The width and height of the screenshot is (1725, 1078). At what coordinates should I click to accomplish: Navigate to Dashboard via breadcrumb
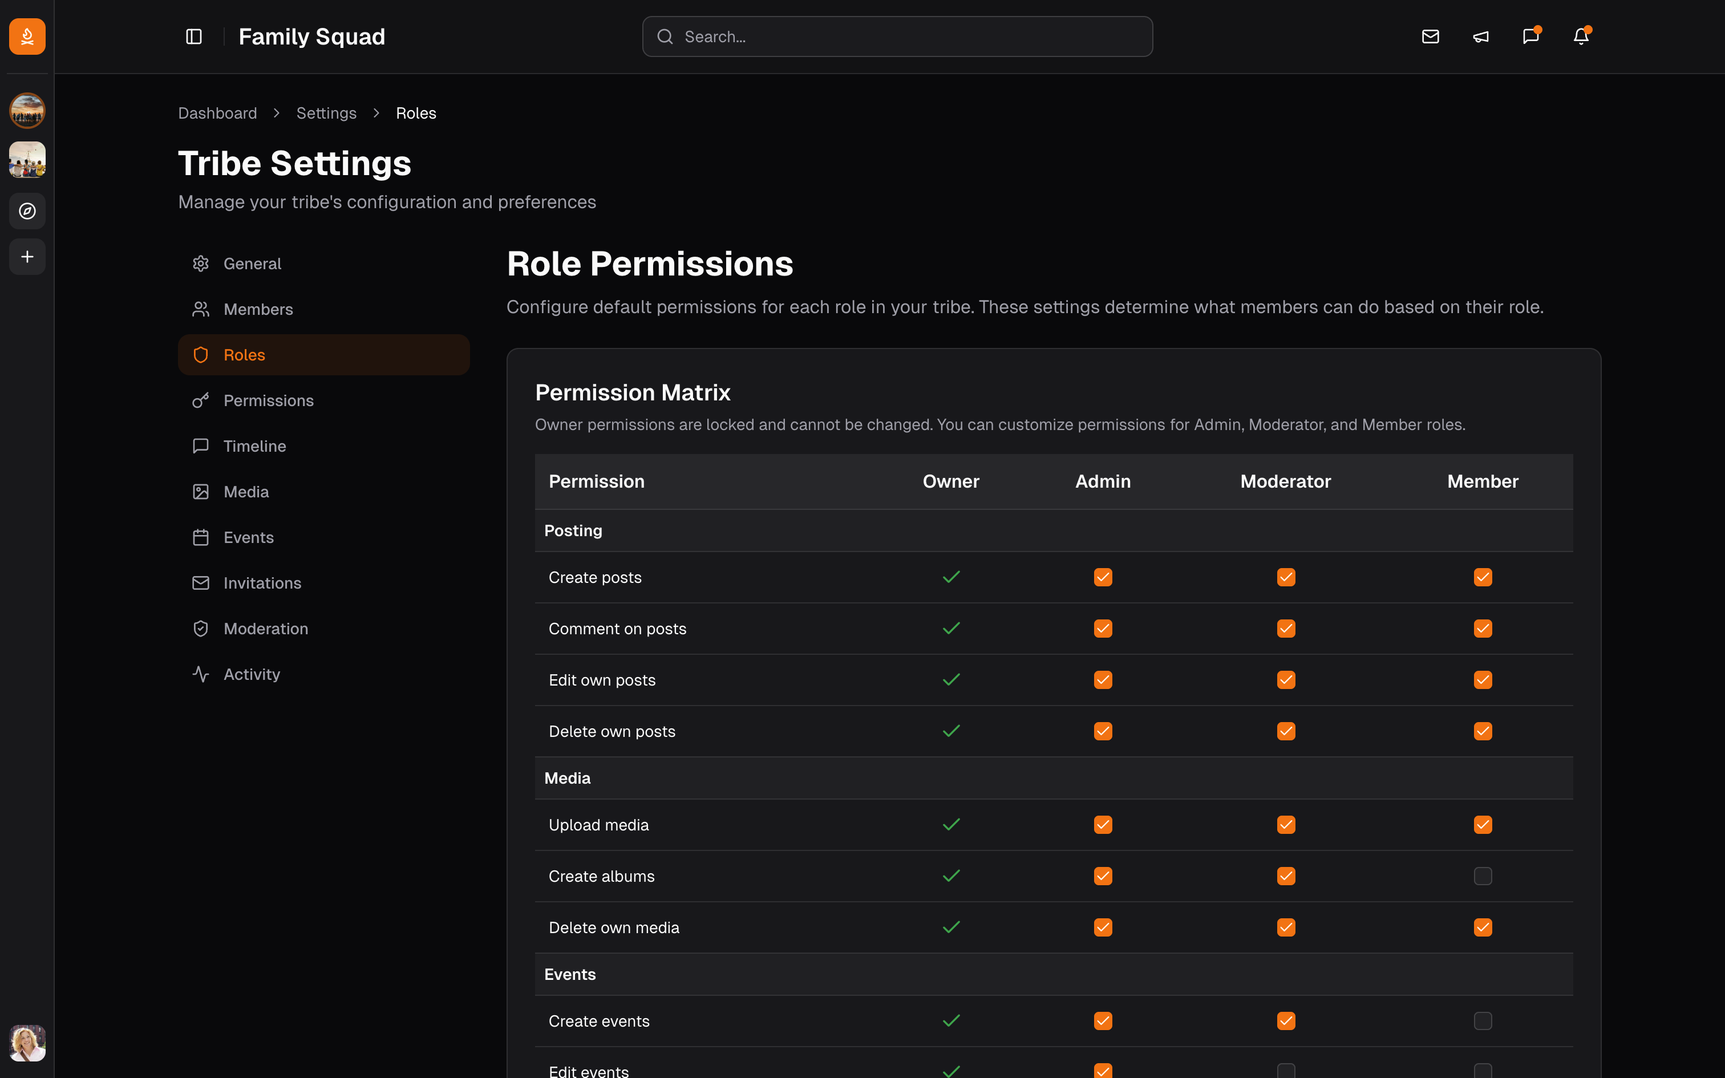pos(217,113)
